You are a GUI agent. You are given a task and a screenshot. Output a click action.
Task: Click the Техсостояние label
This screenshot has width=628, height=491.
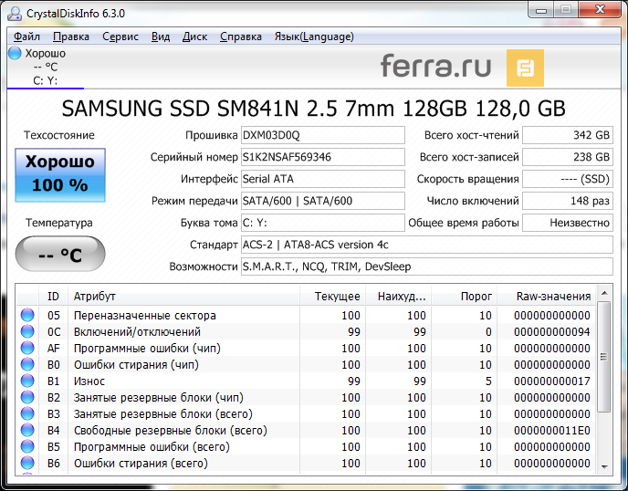(x=59, y=135)
